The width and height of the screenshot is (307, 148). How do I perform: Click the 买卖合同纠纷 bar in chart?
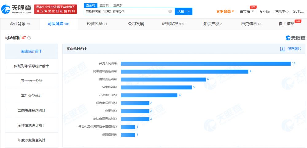[x=205, y=64]
